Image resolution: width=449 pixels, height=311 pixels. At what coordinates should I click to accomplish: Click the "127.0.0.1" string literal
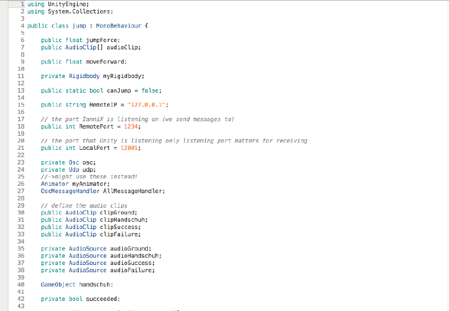coord(147,105)
